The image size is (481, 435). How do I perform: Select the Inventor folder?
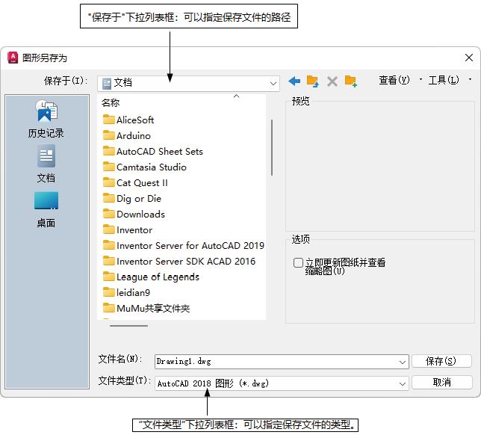128,229
